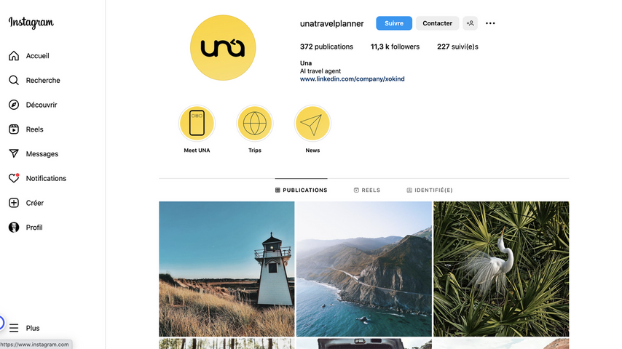622x349 pixels.
Task: Open the Découvrir compass icon
Action: [14, 105]
